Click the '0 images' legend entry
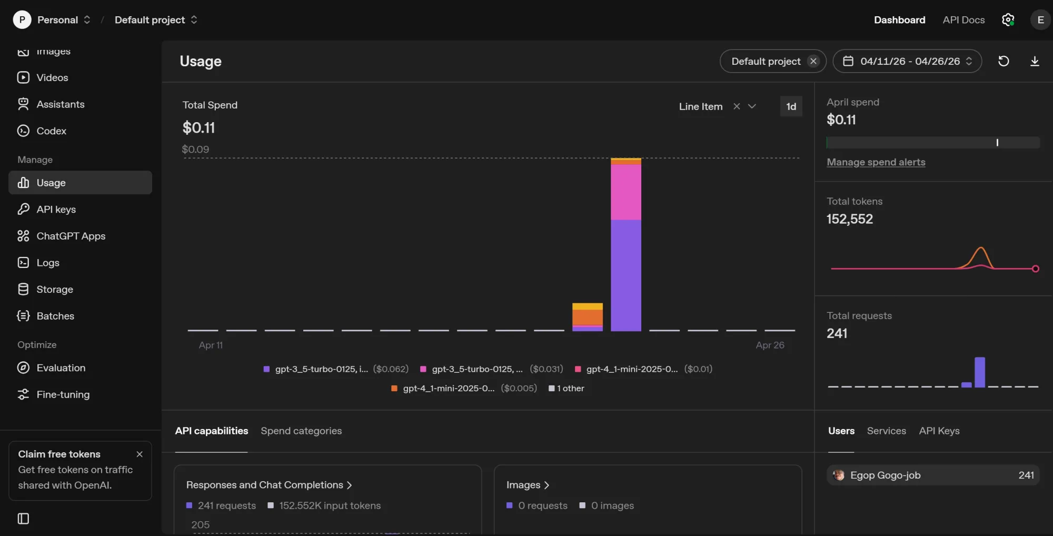The image size is (1053, 536). pyautogui.click(x=607, y=505)
